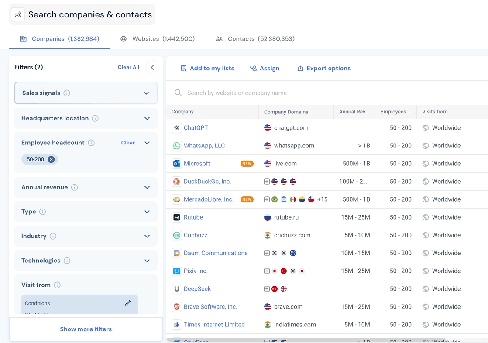Collapse the filters panel with the arrow

pos(152,67)
